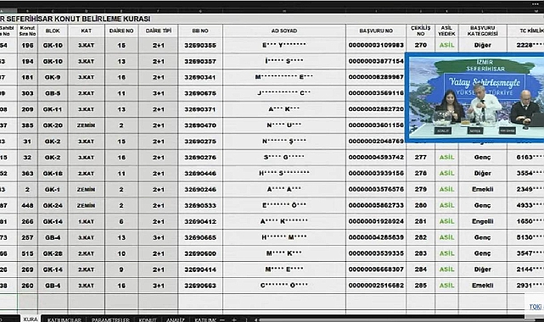
Task: Open the three-dot options menu
Action: [536, 4]
